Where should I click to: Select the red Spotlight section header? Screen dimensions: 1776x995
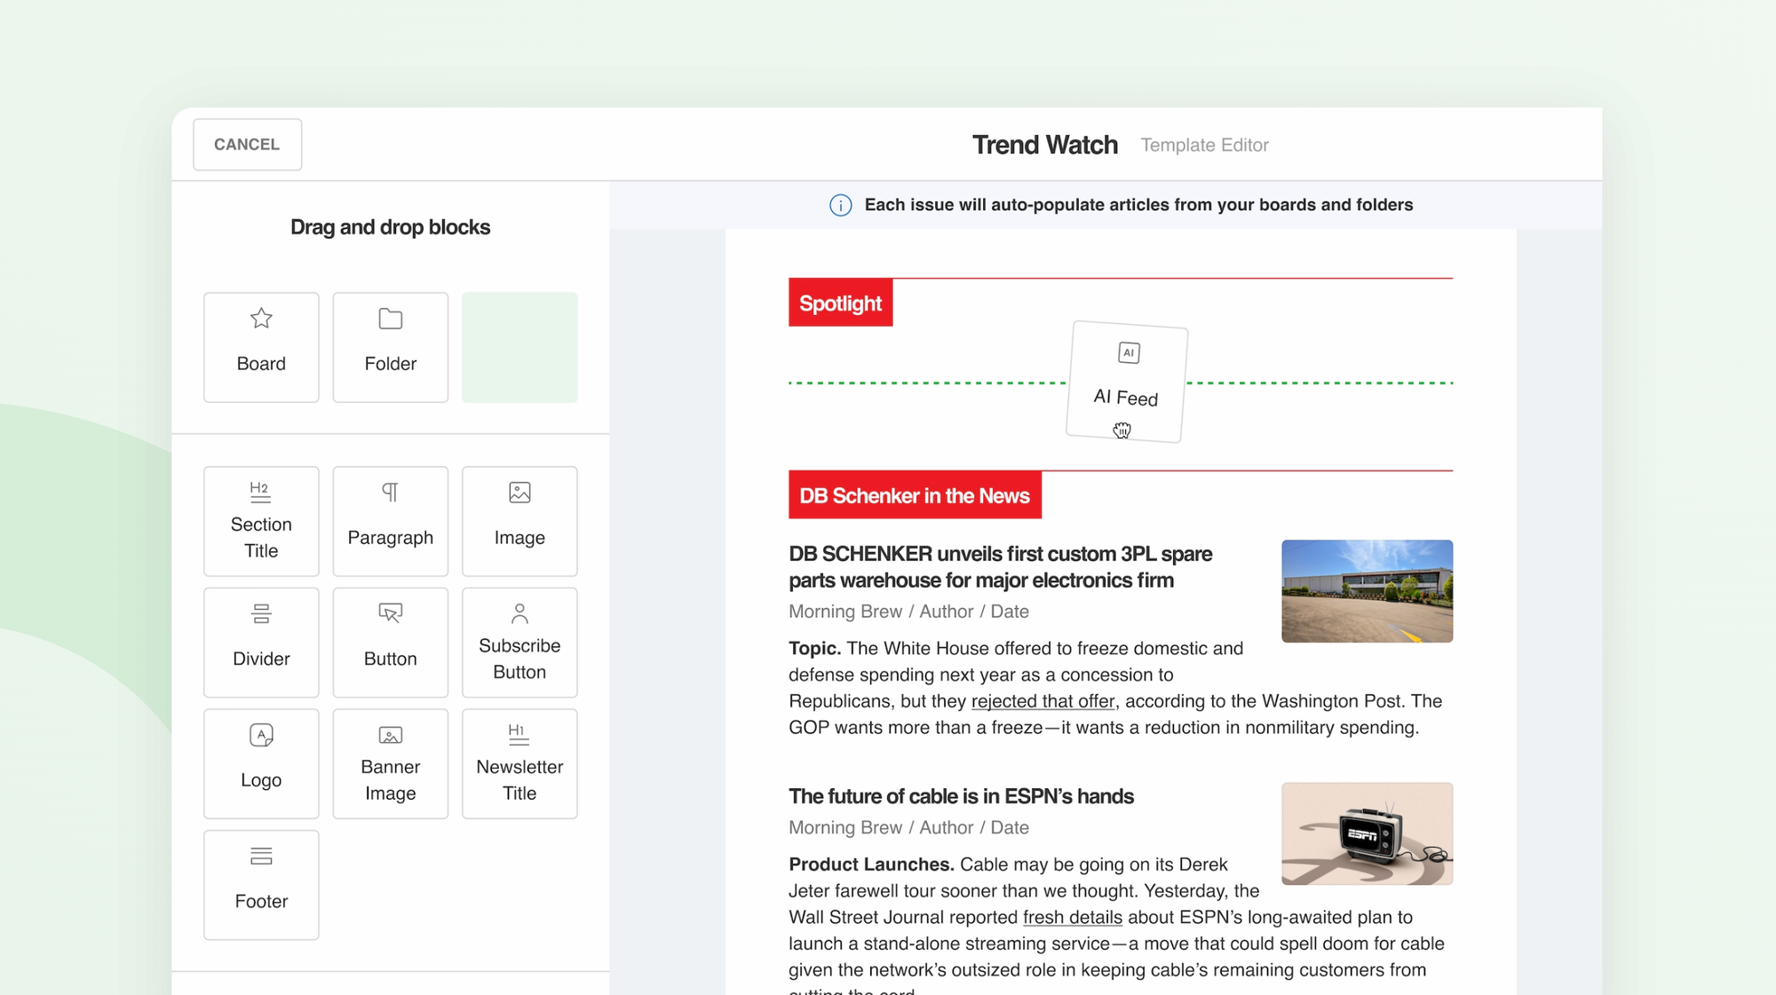(x=840, y=303)
